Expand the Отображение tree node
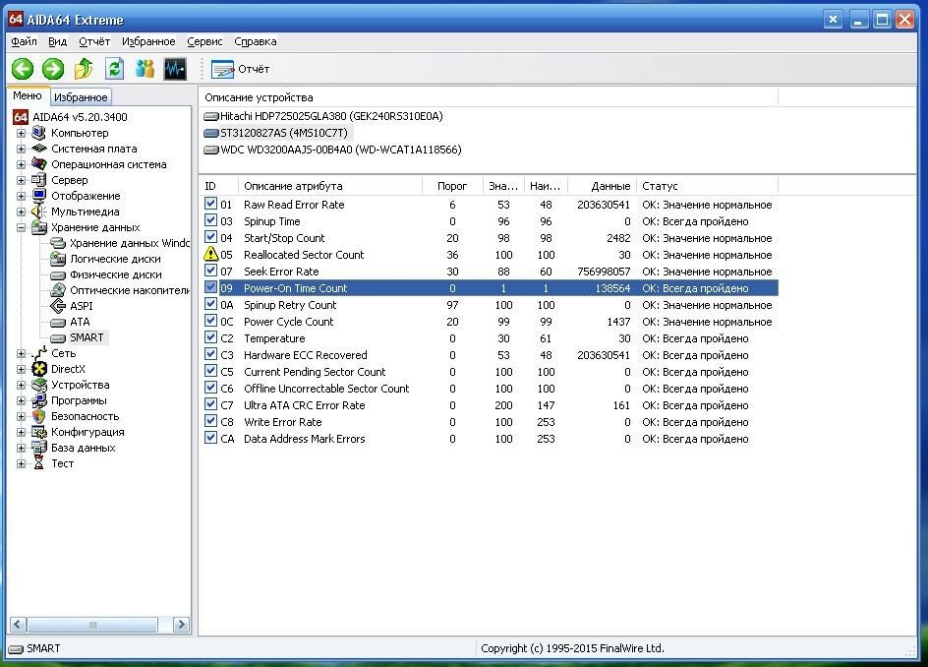The width and height of the screenshot is (928, 667). pos(22,196)
